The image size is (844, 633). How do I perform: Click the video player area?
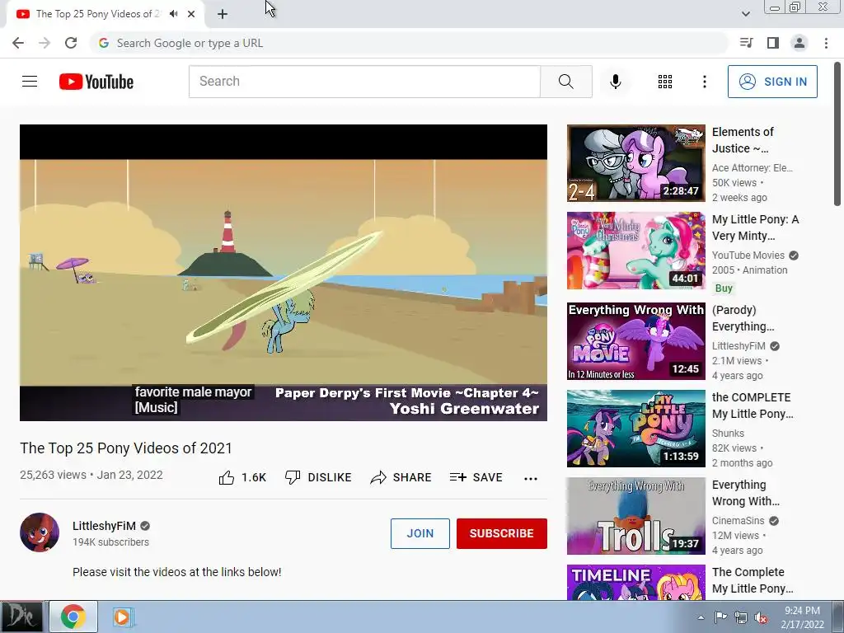[284, 272]
